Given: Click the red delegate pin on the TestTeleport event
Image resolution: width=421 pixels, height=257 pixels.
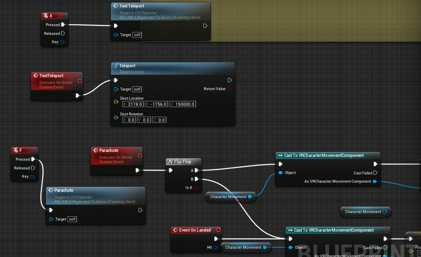Looking at the screenshot, I should click(x=80, y=81).
